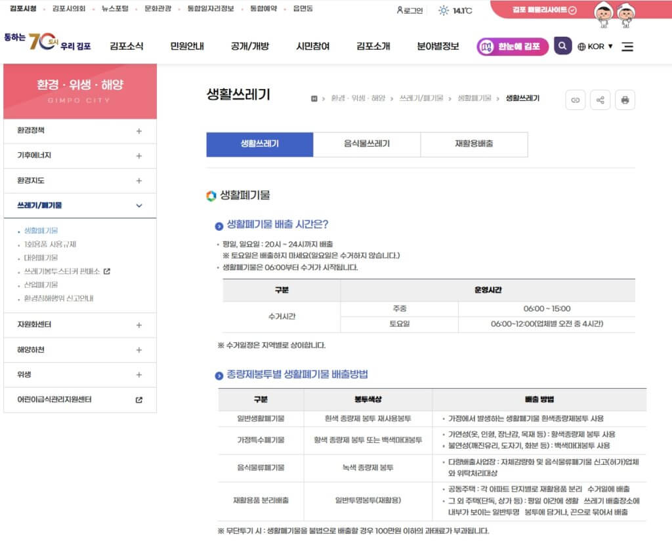Open the hamburger menu icon
The height and width of the screenshot is (541, 672).
[x=627, y=47]
